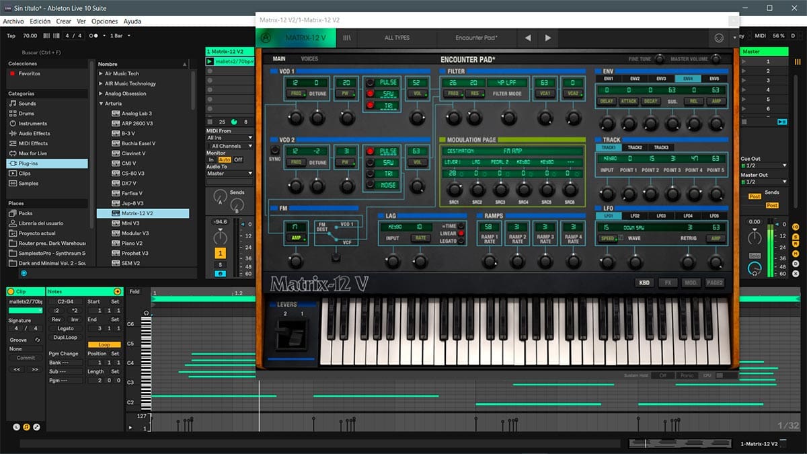Open the Samples category icon

(x=12, y=184)
